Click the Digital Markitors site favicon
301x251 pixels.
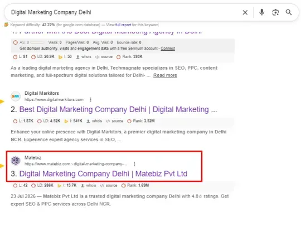[x=16, y=96]
